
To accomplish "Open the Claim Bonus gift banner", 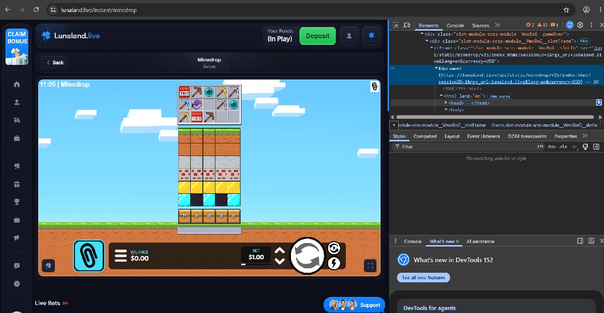I will pos(17,47).
